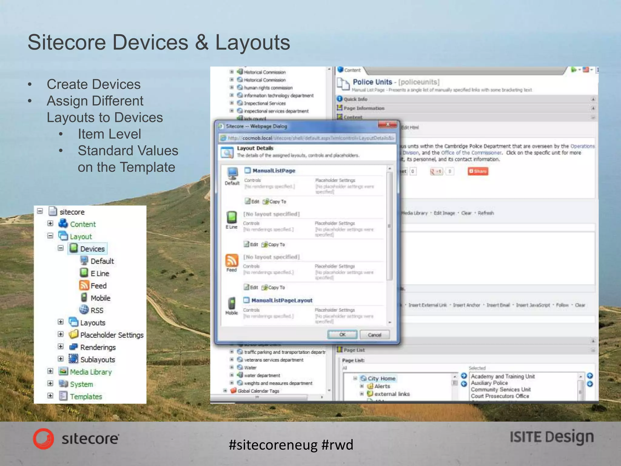Select the Mobile device icon in tree
This screenshot has width=621, height=466.
84,298
